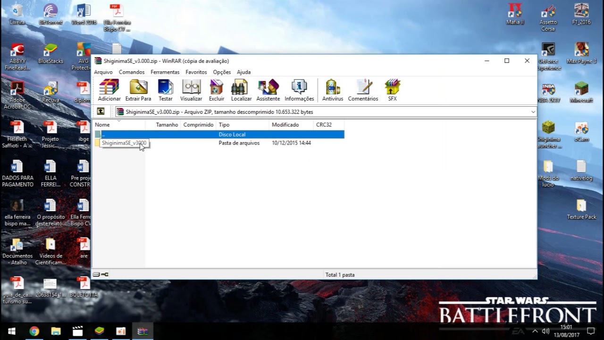The width and height of the screenshot is (604, 340).
Task: Launch the Assistente wizard
Action: point(268,90)
